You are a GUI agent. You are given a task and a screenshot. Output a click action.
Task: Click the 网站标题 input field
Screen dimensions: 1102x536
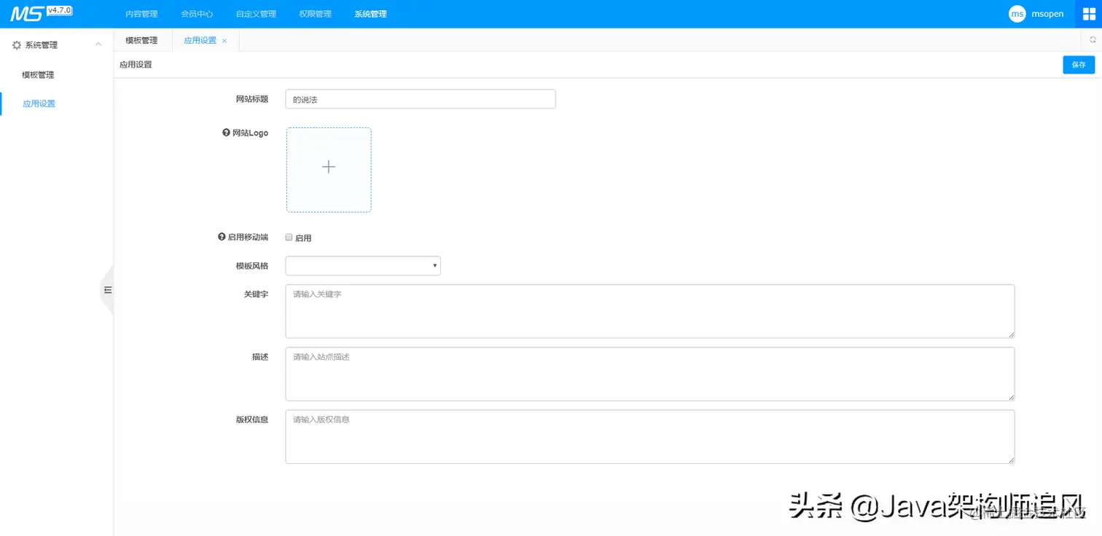(x=420, y=98)
